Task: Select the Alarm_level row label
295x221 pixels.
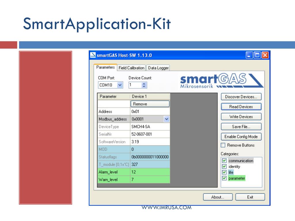Action: click(x=114, y=172)
